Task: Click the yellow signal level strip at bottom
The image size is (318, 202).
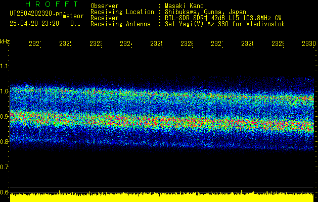Action: [162, 197]
